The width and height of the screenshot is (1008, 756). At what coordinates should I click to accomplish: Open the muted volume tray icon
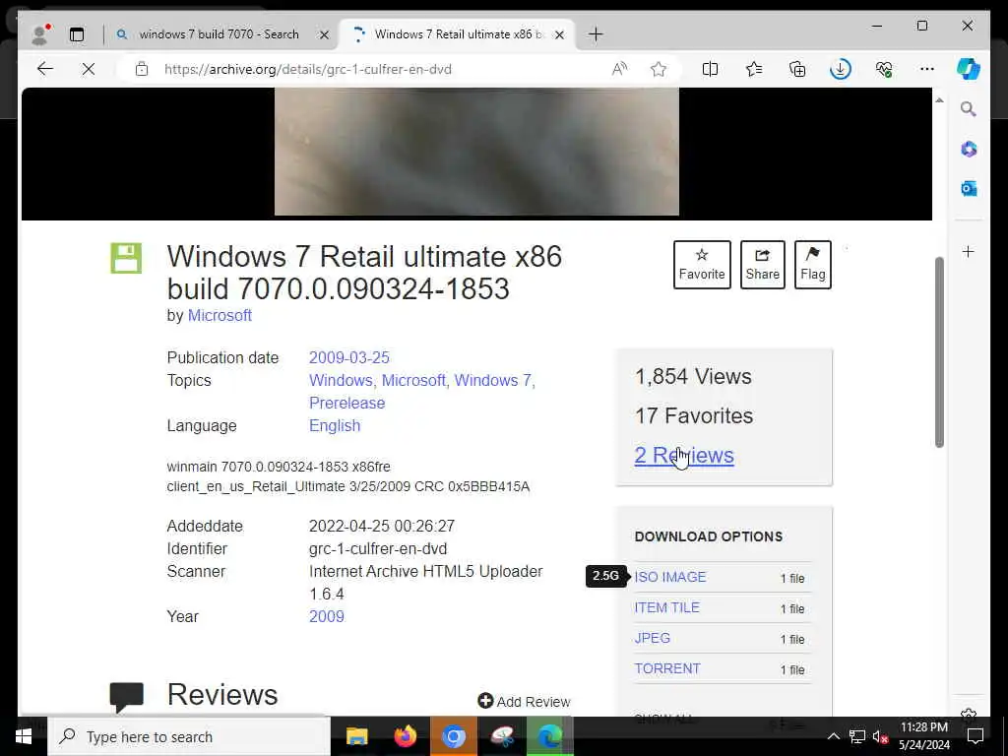[x=880, y=736]
